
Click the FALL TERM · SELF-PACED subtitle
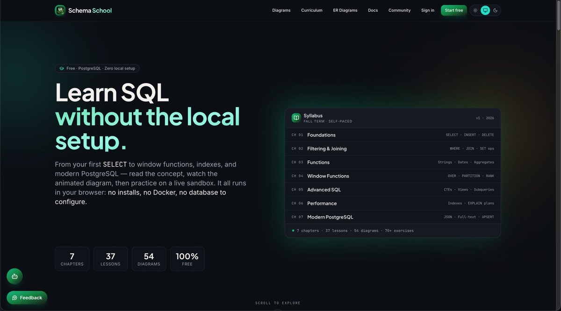pyautogui.click(x=328, y=121)
